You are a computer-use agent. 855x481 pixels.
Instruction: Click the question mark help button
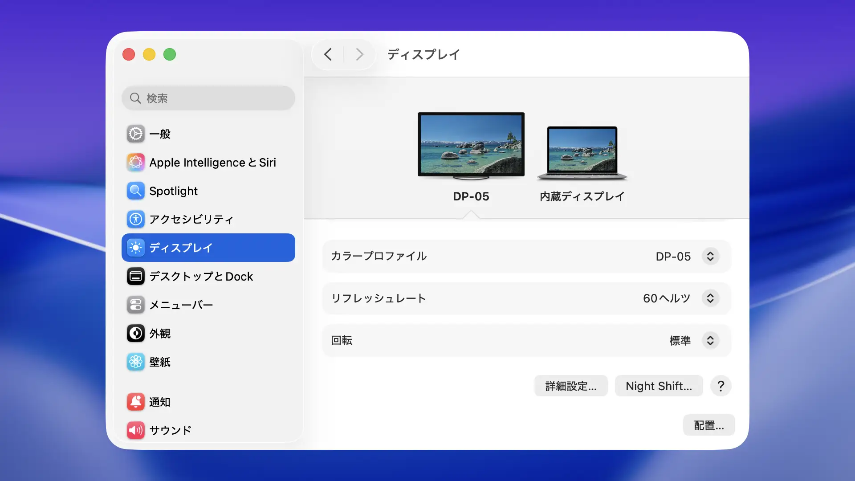pyautogui.click(x=721, y=386)
